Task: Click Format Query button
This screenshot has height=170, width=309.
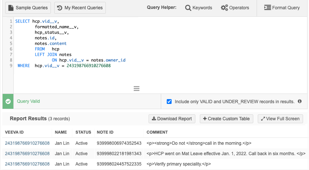Action: pyautogui.click(x=282, y=8)
